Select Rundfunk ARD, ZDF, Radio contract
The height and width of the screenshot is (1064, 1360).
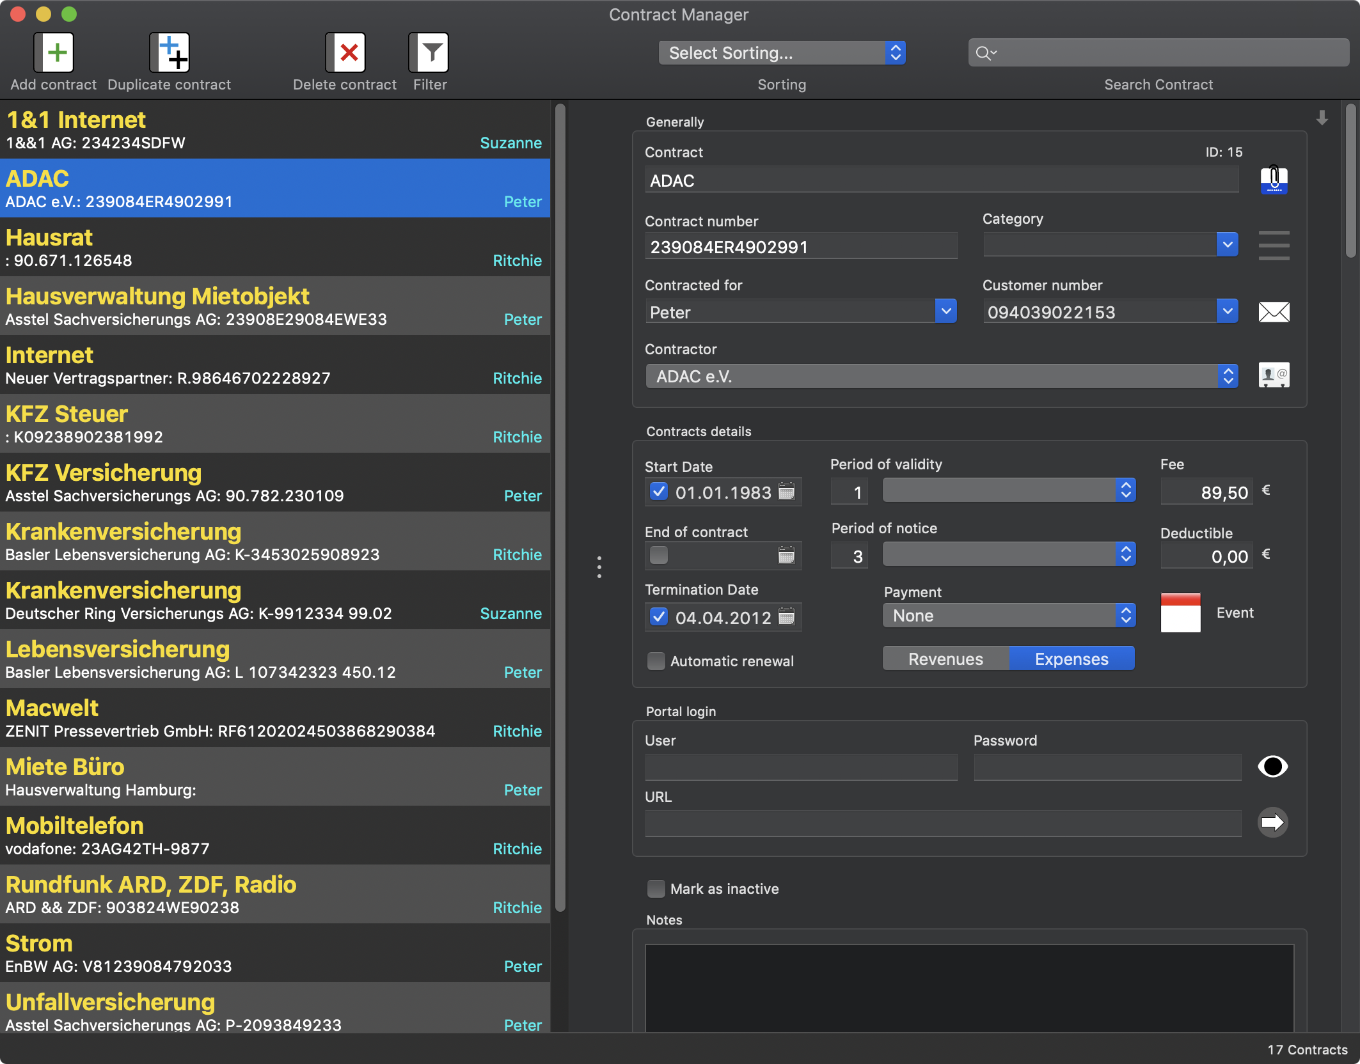pos(275,895)
